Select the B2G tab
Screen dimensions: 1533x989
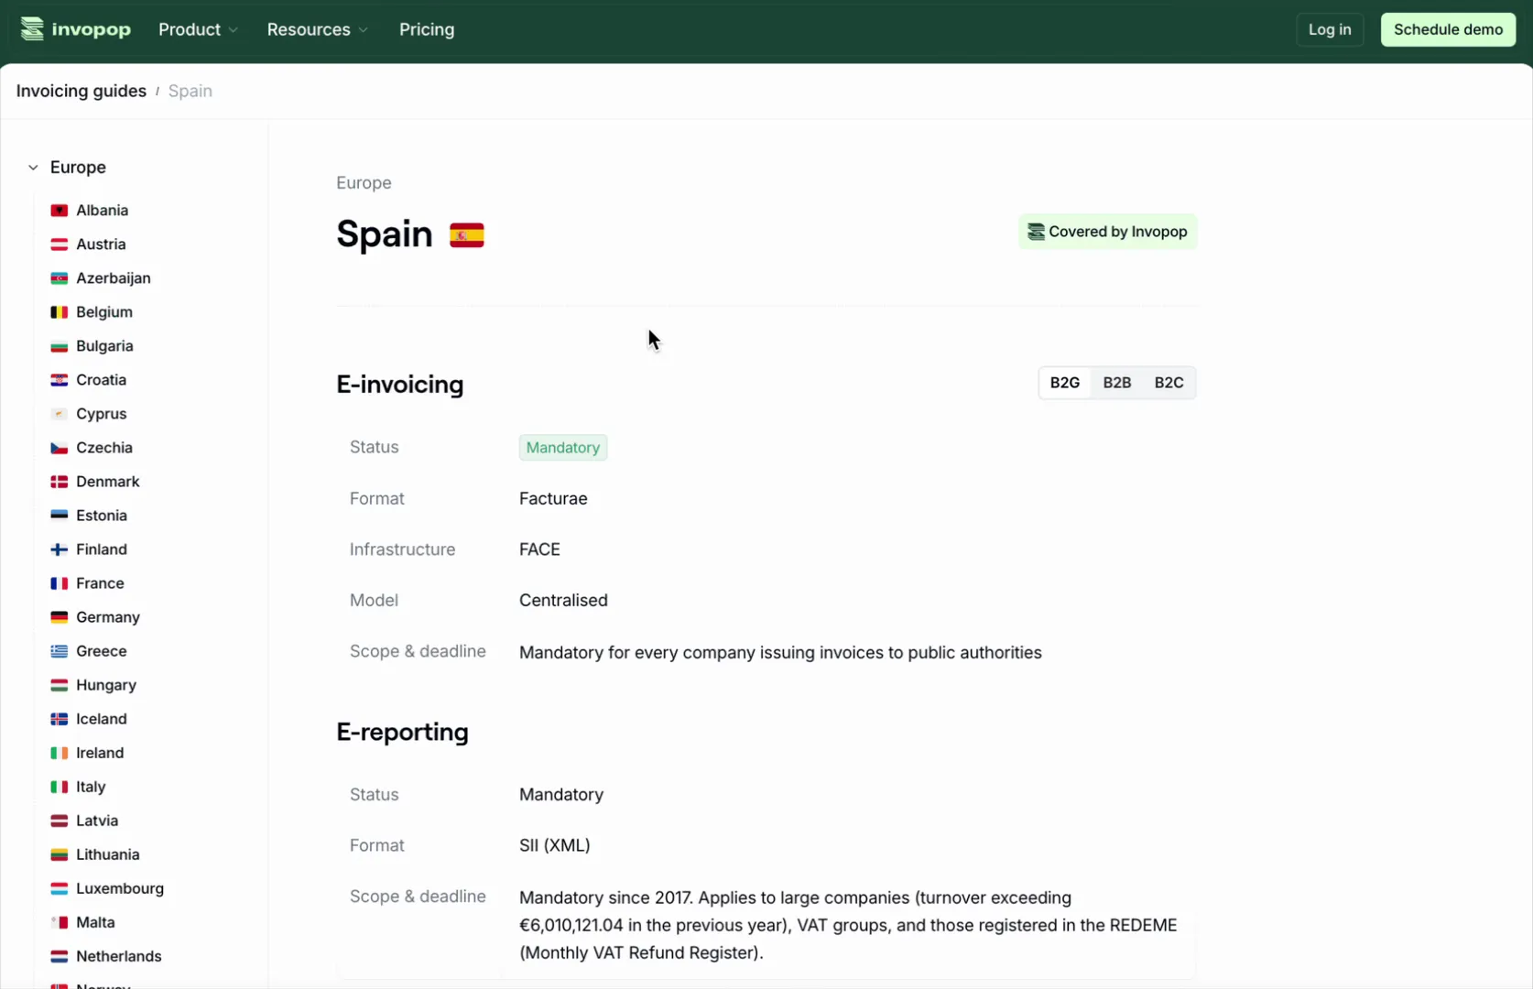point(1065,383)
